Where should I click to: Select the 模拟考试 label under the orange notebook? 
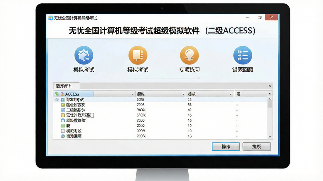(138, 70)
